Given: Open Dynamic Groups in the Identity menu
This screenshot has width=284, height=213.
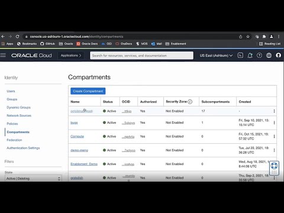Looking at the screenshot, I should [18, 108].
